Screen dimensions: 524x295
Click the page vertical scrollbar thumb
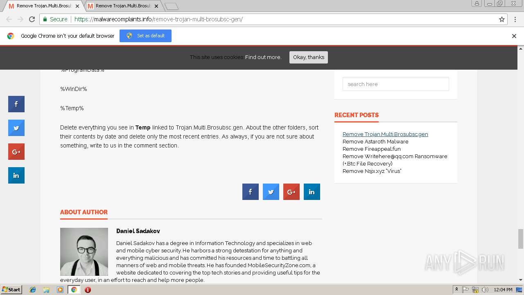click(521, 239)
